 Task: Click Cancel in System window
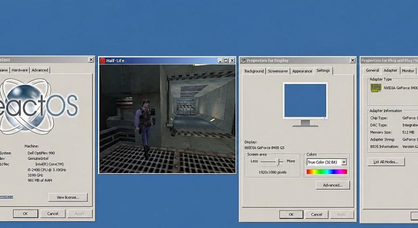point(53,214)
